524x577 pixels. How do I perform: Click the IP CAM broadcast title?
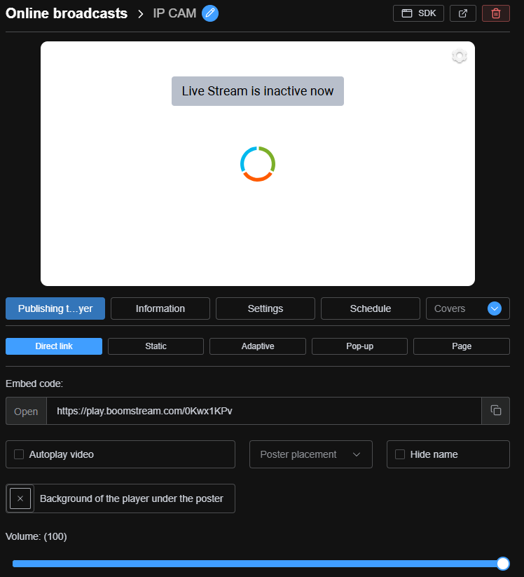tap(174, 13)
